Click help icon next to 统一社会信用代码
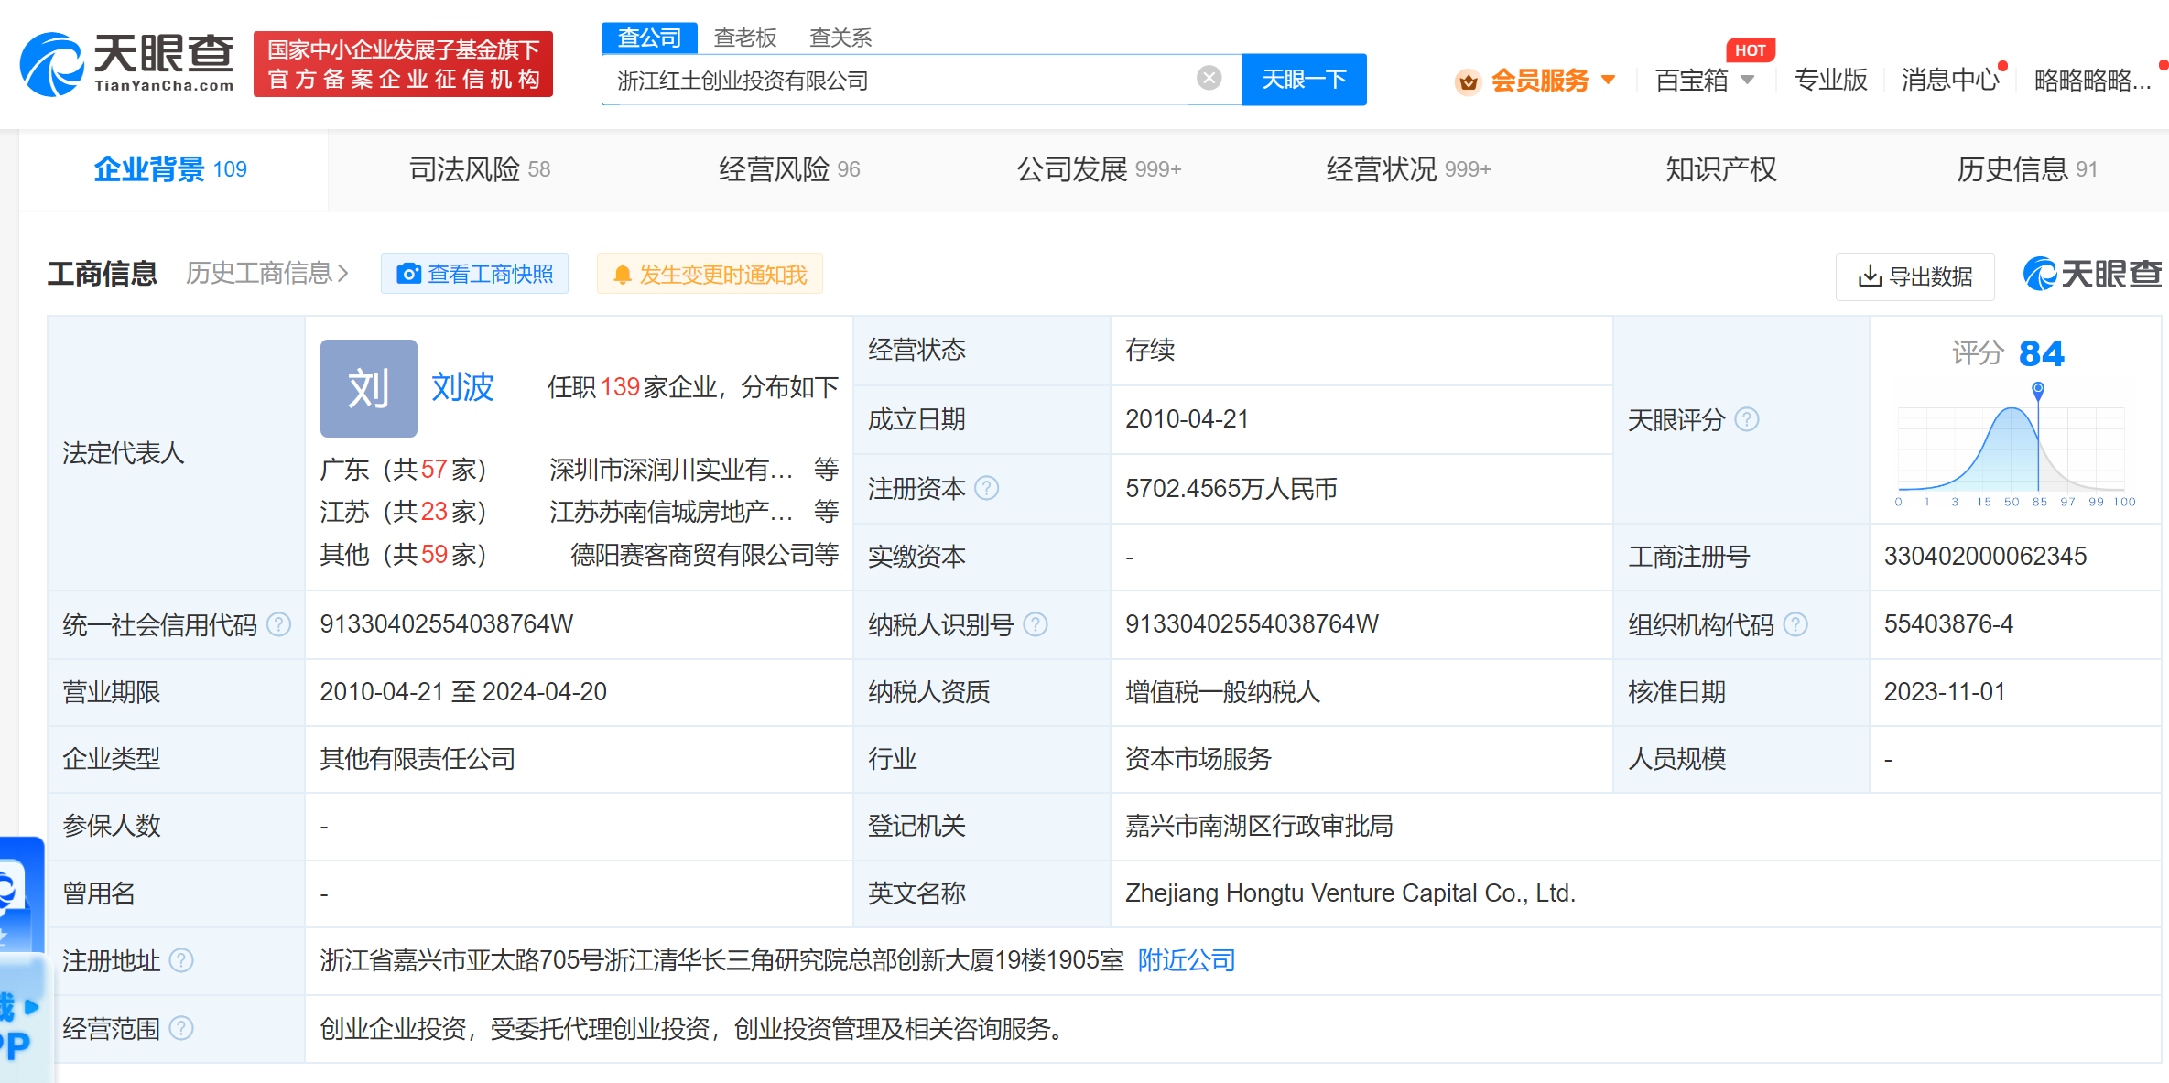 tap(278, 624)
